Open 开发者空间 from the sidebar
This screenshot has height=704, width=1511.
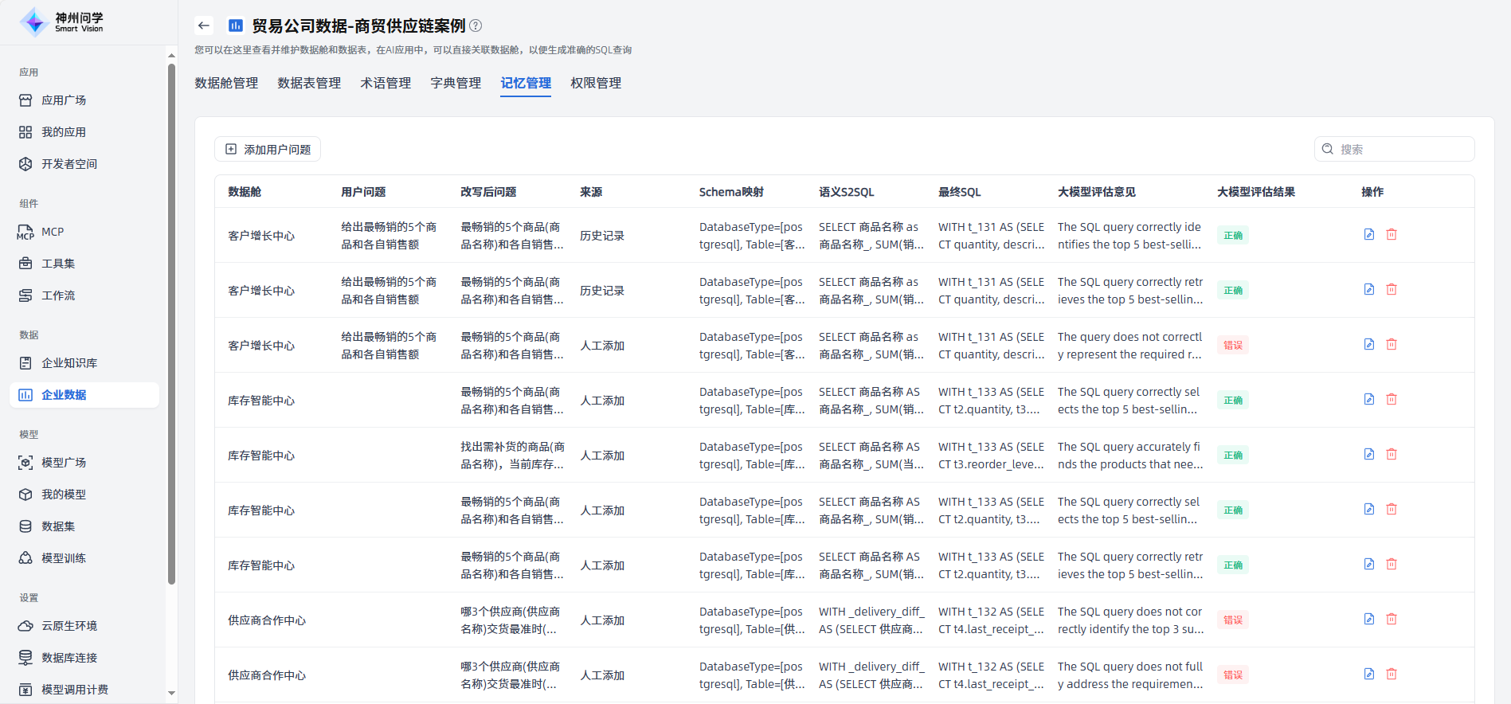[69, 164]
